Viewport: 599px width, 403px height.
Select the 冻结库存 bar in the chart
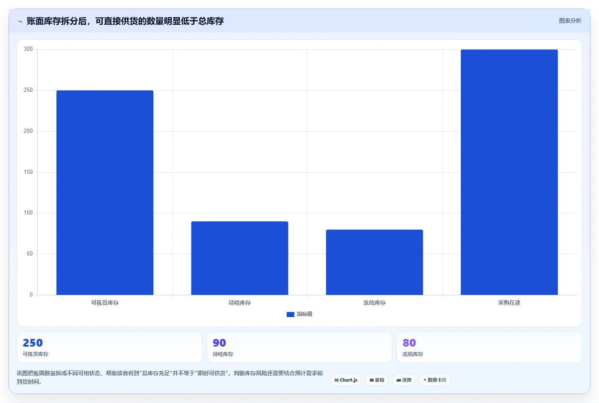pyautogui.click(x=374, y=262)
